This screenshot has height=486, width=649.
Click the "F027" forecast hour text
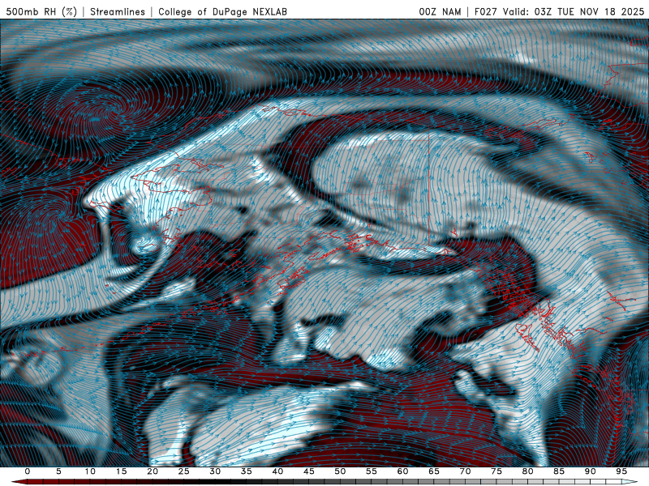[x=485, y=11]
